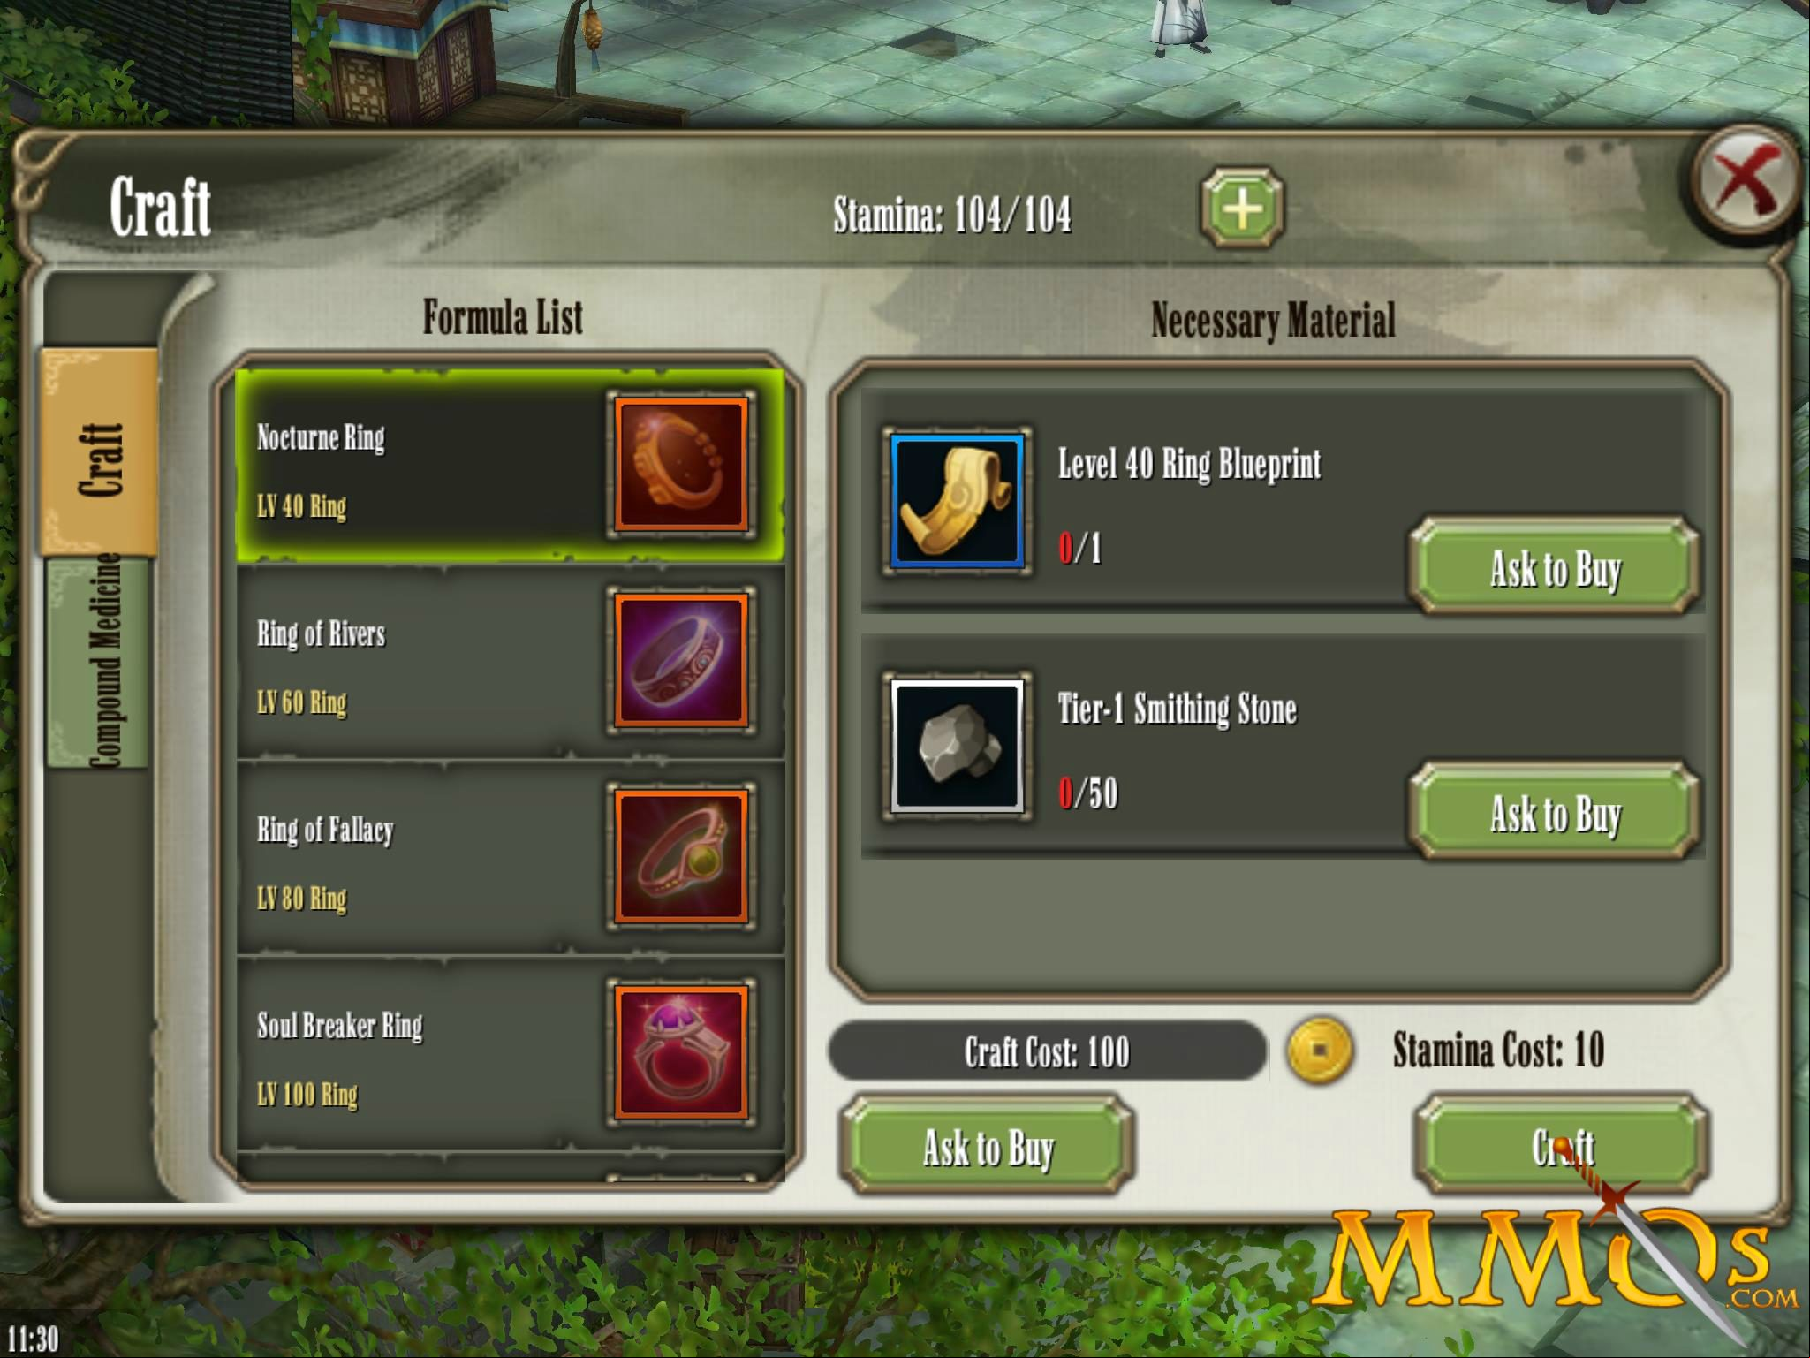
Task: Pick the Soul Breaker Ring LV 100 formula
Action: [x=511, y=1054]
